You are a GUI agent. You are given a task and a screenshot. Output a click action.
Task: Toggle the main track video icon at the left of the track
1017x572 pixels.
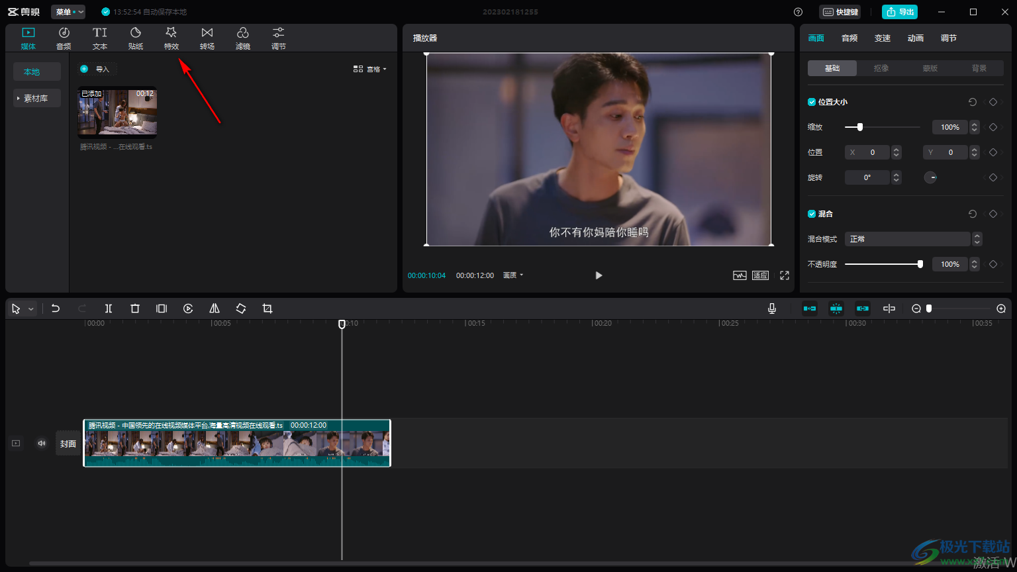coord(16,444)
